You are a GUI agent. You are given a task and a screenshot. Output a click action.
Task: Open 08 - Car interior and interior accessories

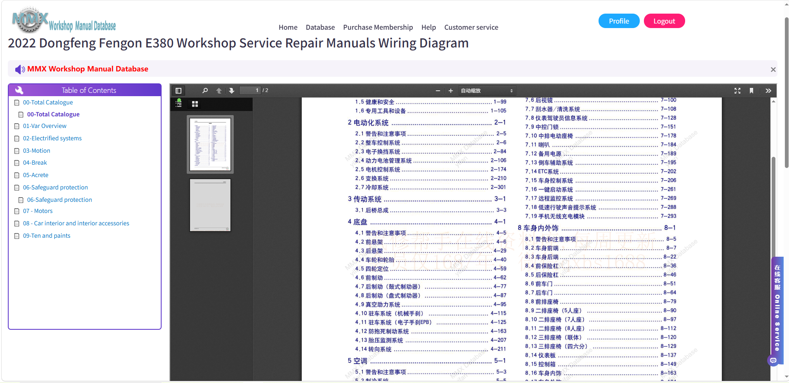click(x=76, y=223)
